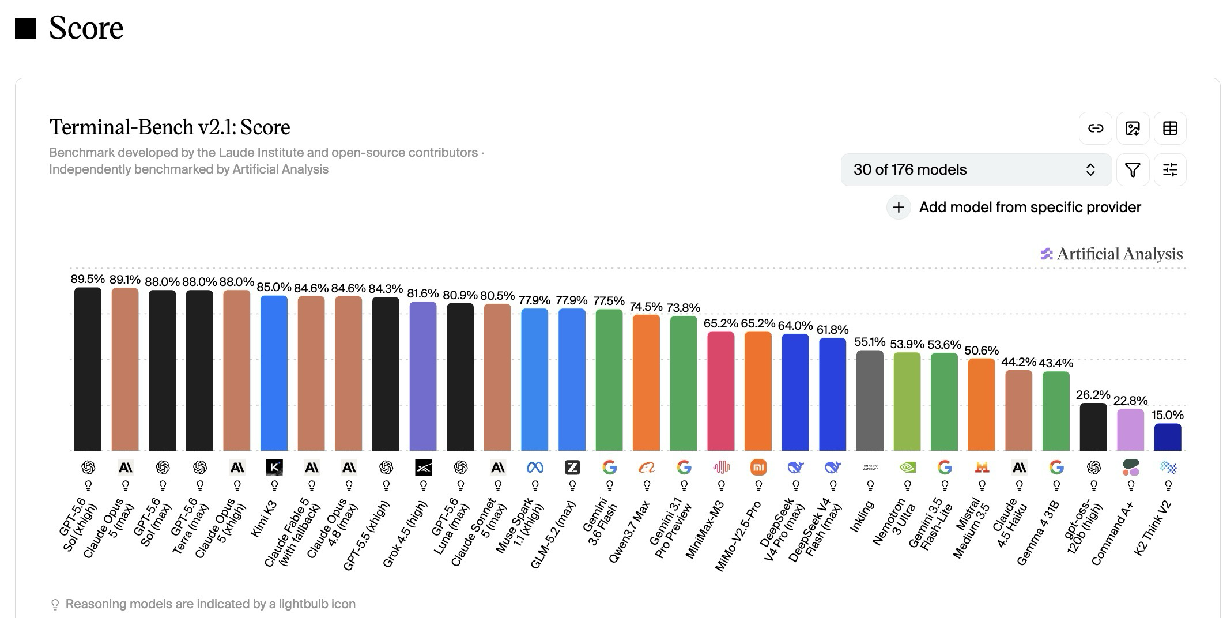Click the K2 Think V2 bar
The height and width of the screenshot is (618, 1223).
1168,437
